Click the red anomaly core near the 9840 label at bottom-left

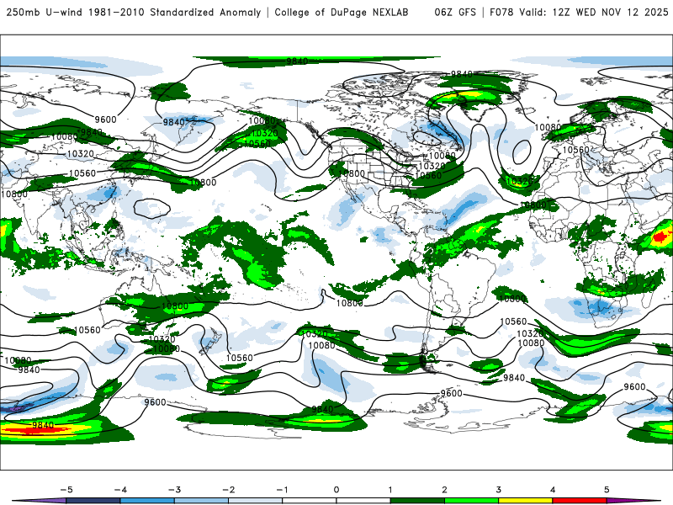(36, 429)
